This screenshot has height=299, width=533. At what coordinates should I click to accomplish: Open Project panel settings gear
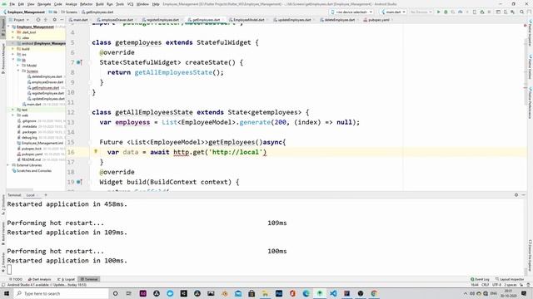click(x=54, y=20)
